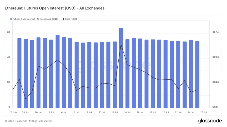Click the 12 Jul x-axis label
Image resolution: width=227 pixels, height=127 pixels.
coord(115,112)
